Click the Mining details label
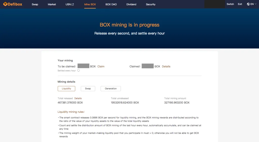259x142 pixels. pos(66,82)
